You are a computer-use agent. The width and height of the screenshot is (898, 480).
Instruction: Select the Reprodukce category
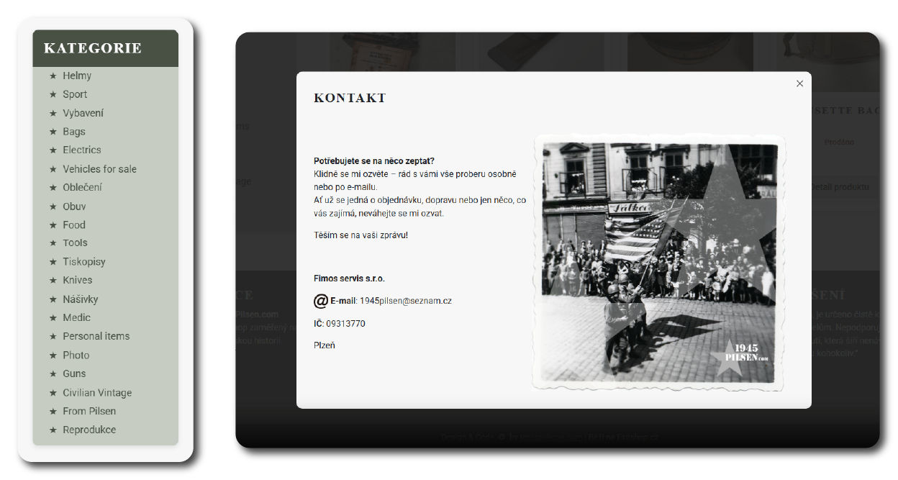[x=89, y=430]
